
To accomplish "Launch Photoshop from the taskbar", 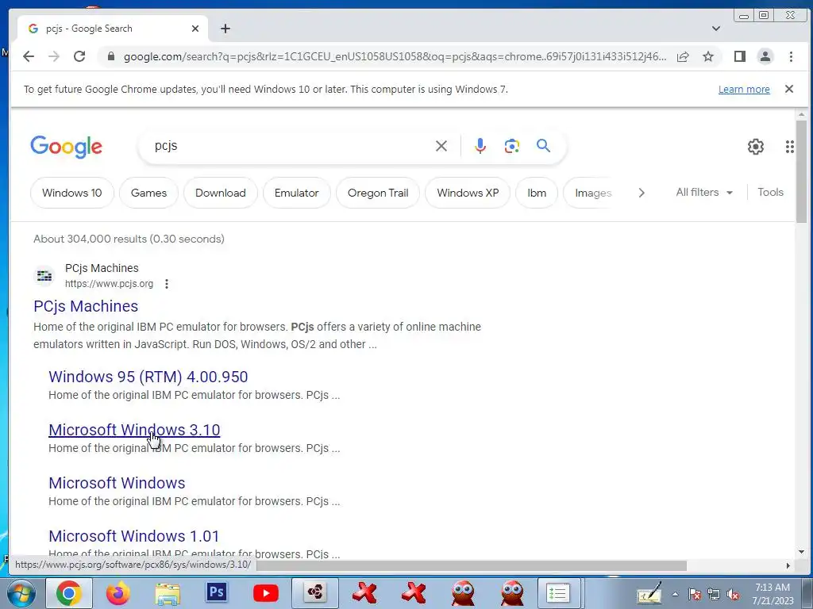I will tap(216, 592).
